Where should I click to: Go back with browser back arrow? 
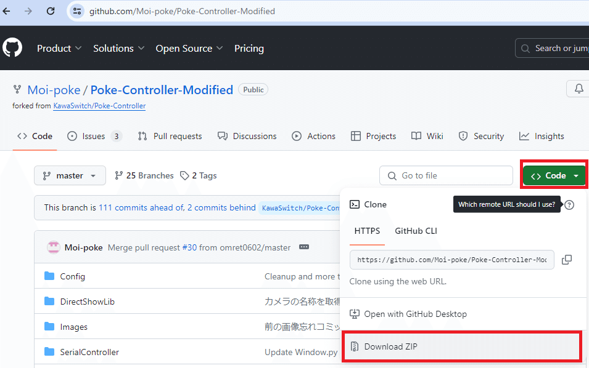click(x=6, y=11)
